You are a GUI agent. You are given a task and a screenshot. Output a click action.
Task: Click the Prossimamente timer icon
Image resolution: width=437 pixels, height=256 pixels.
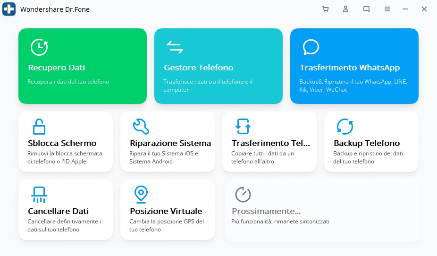(x=243, y=195)
